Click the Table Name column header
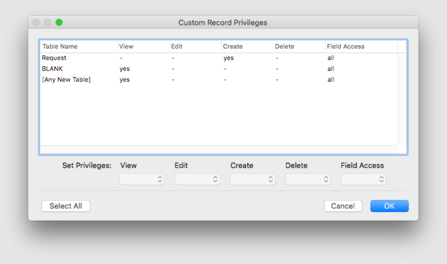 pos(60,46)
